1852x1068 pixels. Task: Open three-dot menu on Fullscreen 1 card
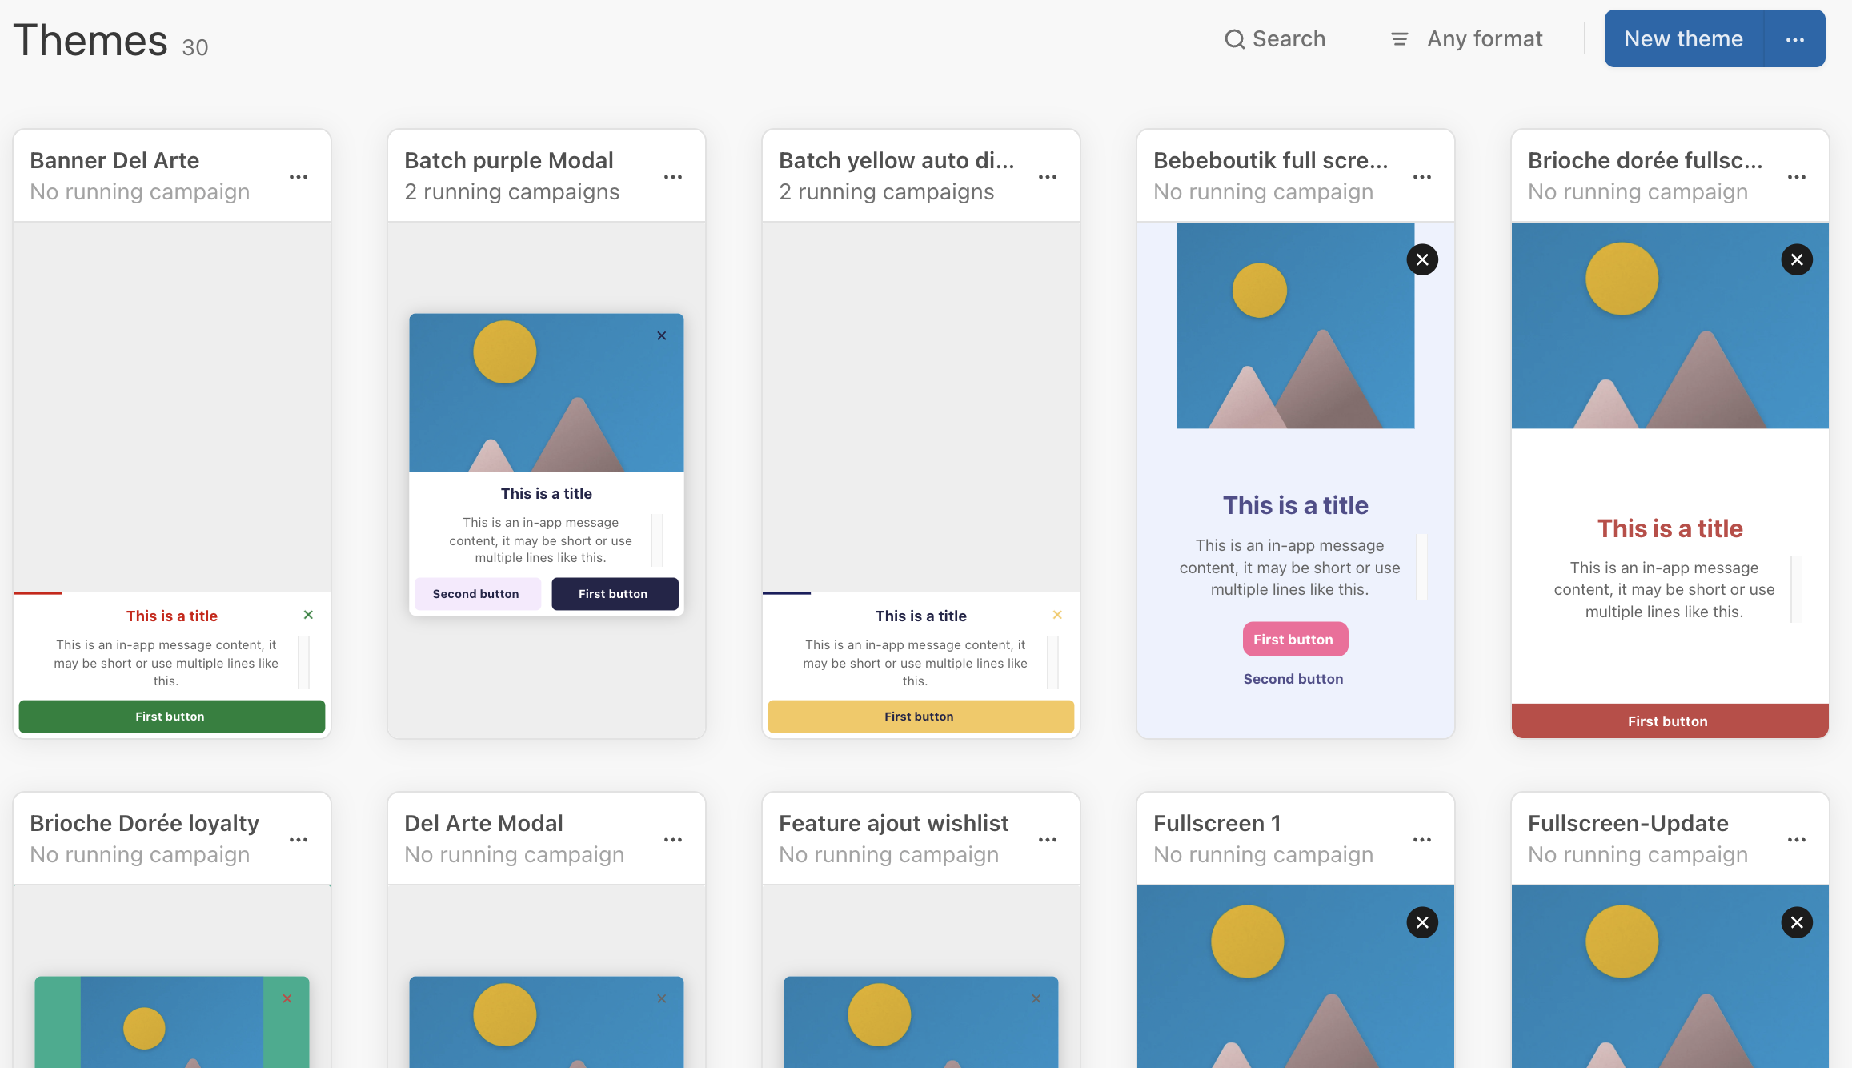(x=1422, y=840)
